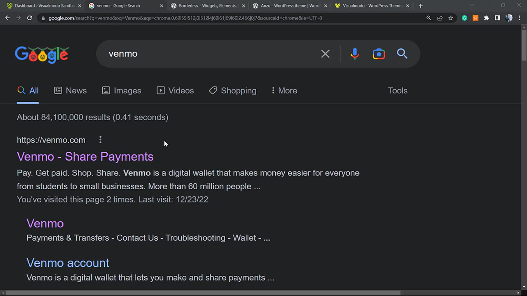Select the News results filter
This screenshot has height=296, width=527.
pos(70,91)
